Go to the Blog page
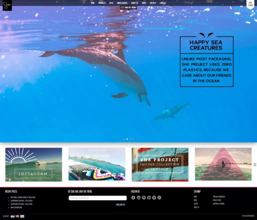 pos(111,3)
